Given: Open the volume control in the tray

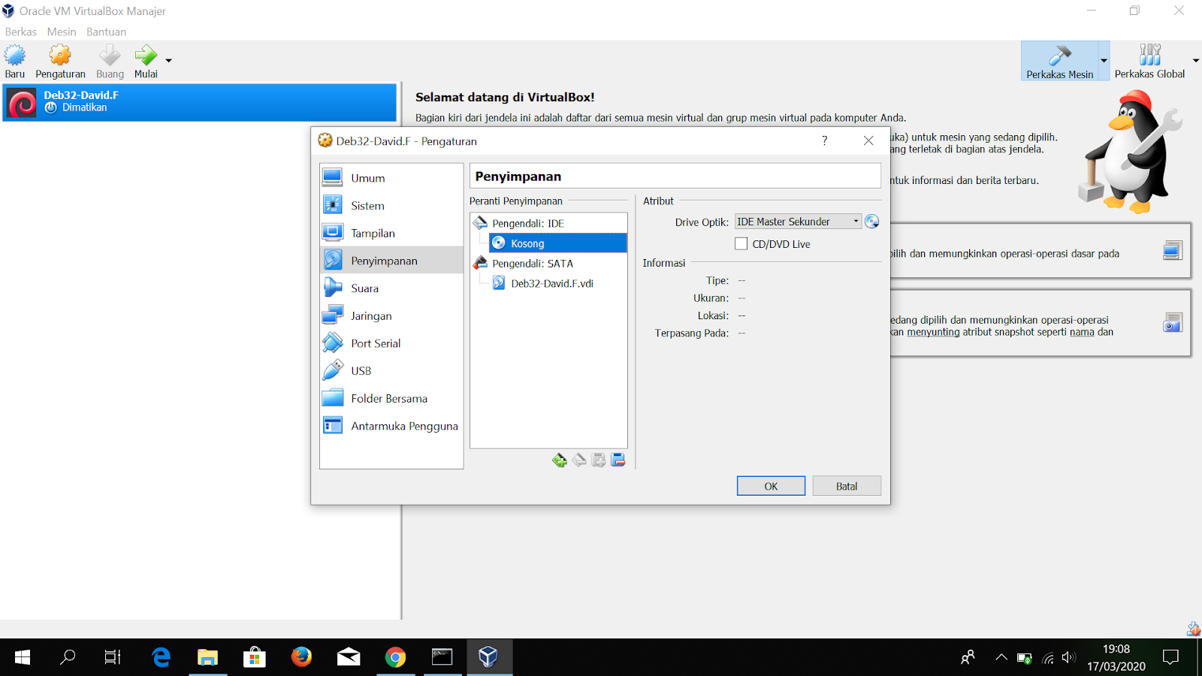Looking at the screenshot, I should [1069, 658].
